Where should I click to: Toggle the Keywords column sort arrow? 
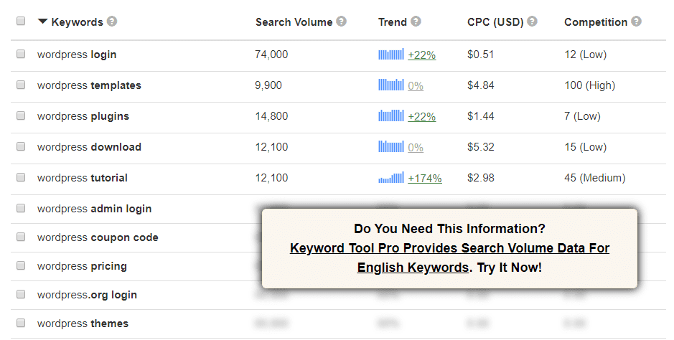[x=42, y=21]
